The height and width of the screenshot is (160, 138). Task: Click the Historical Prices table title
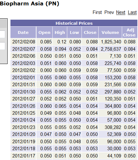pyautogui.click(x=74, y=23)
